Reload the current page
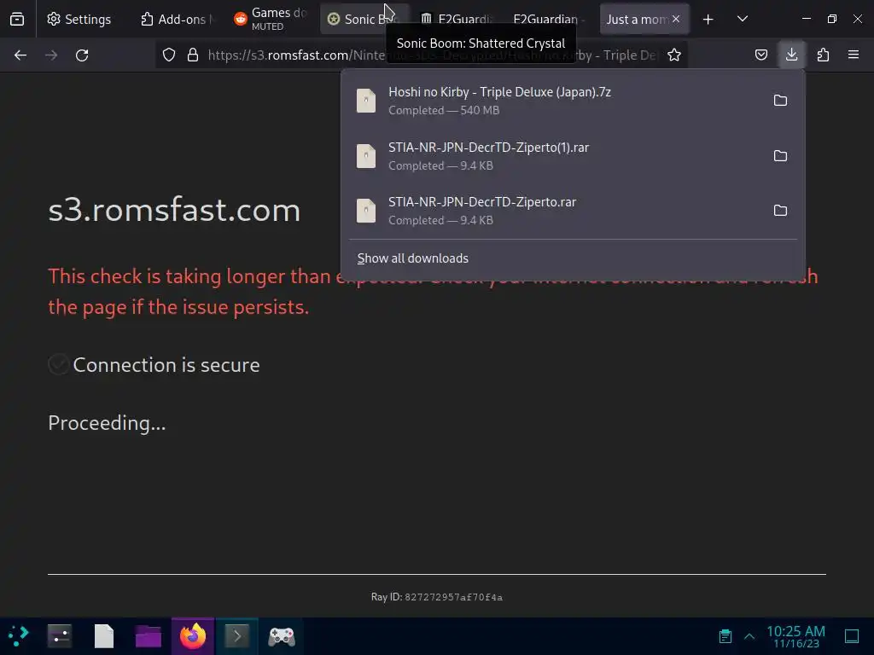 [x=82, y=55]
